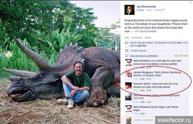Open Jay Branscomb's profile picture
This screenshot has width=193, height=124.
point(129,10)
